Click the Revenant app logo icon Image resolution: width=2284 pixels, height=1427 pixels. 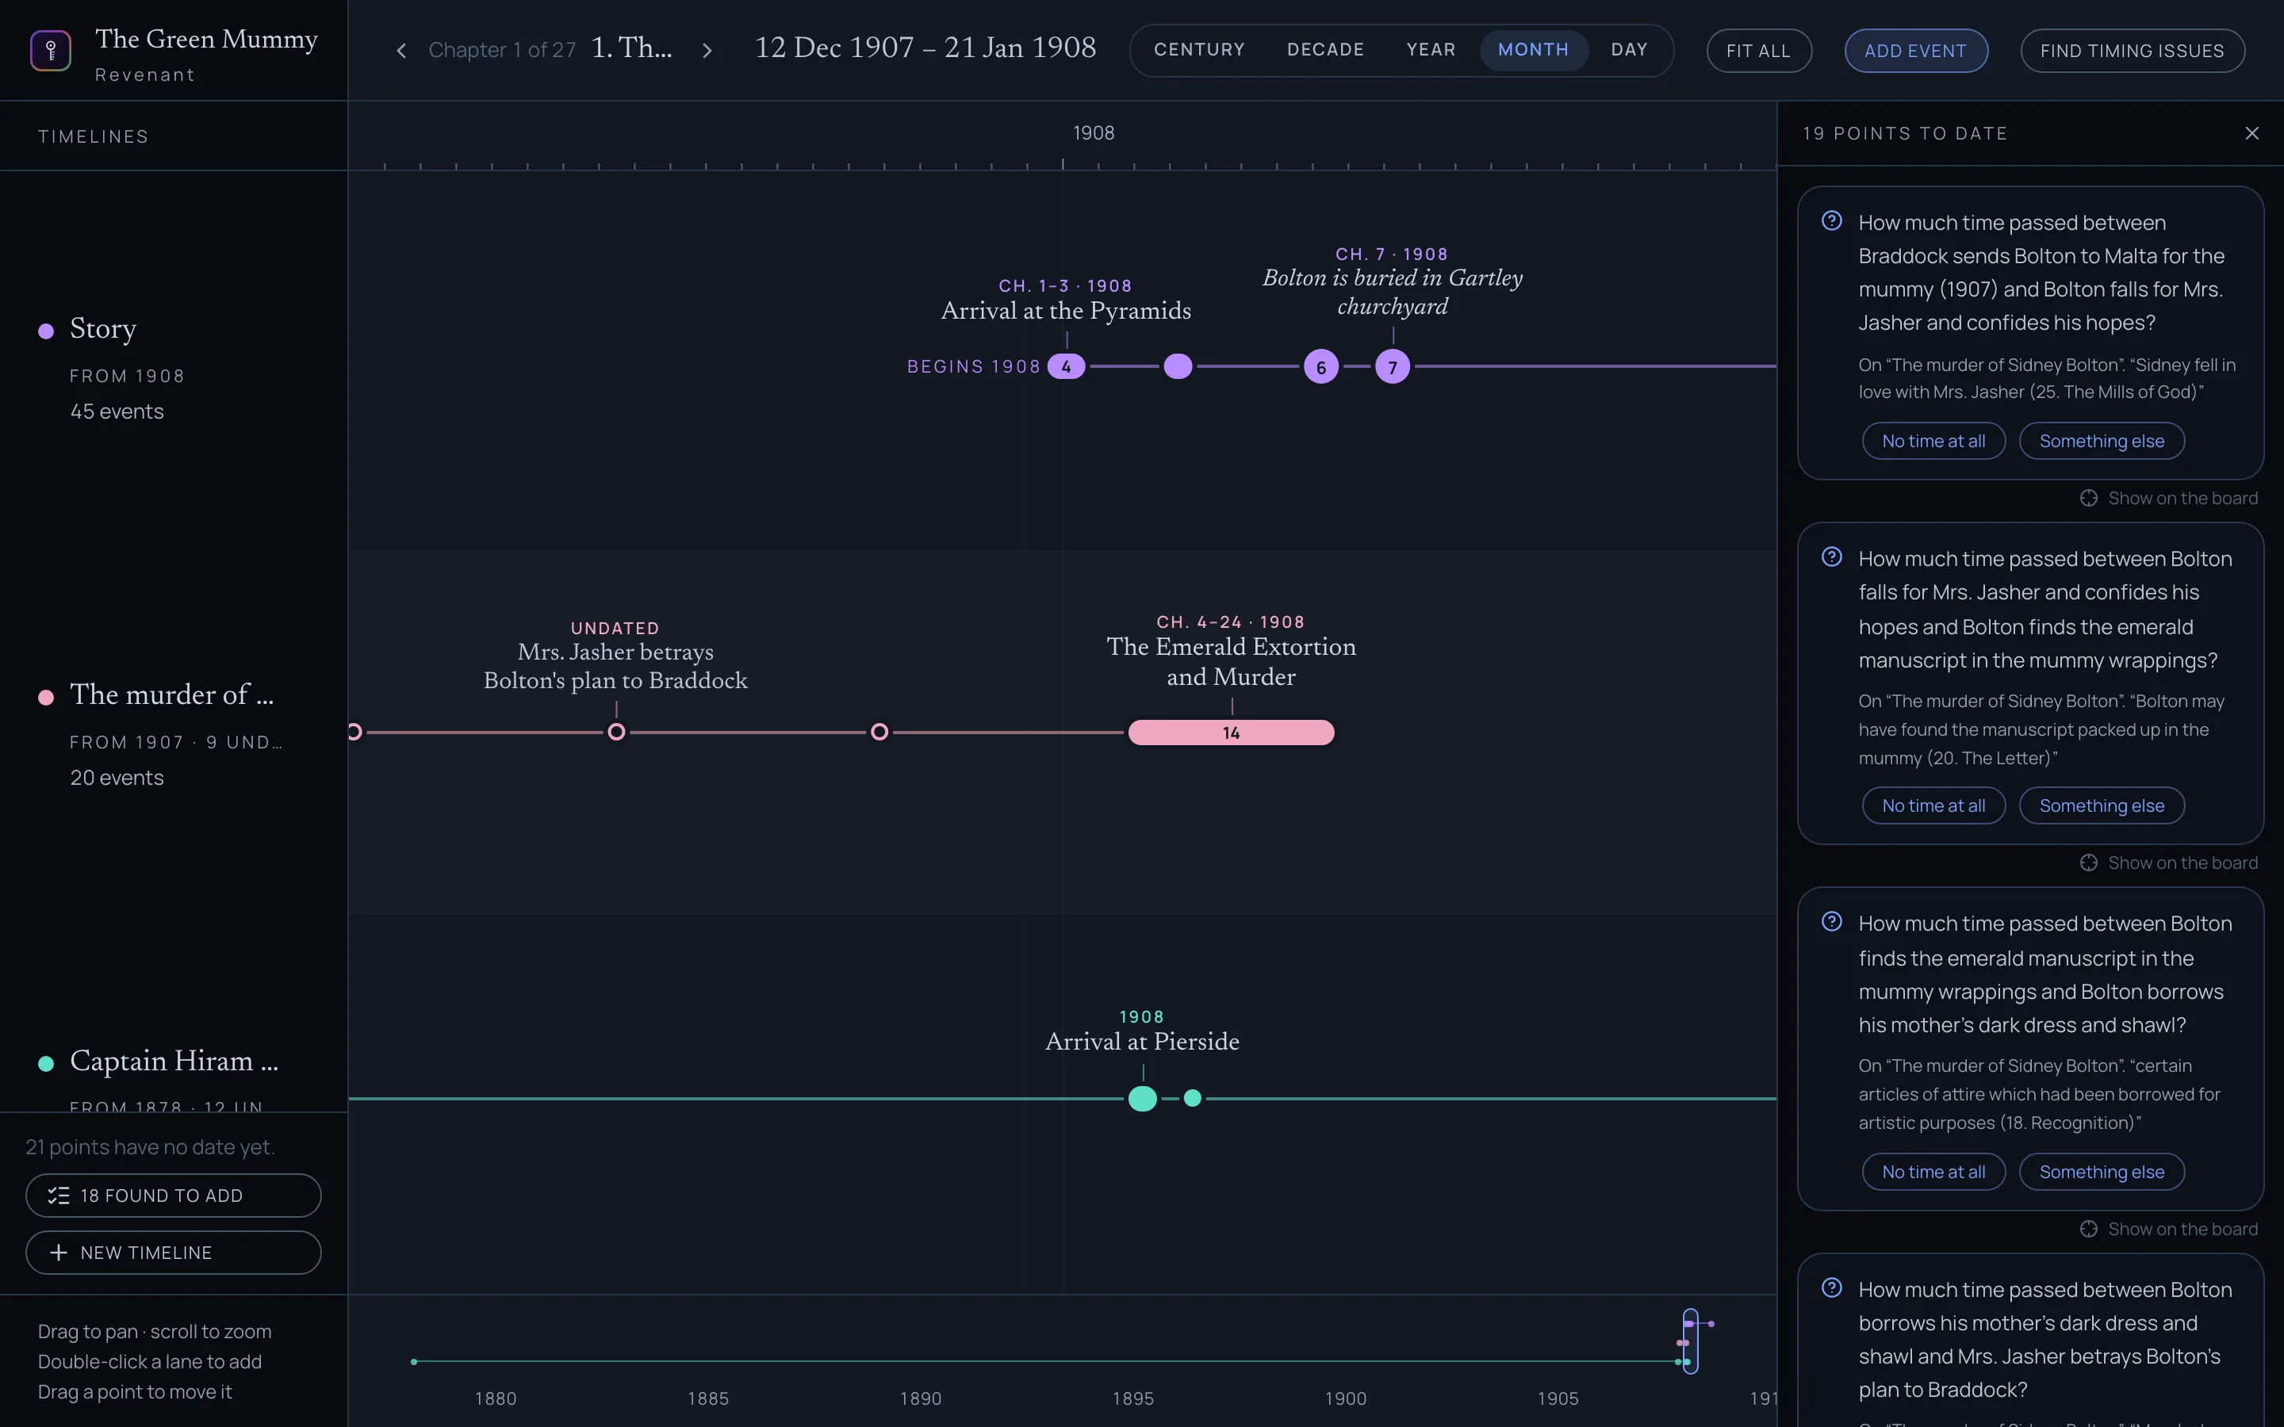[x=51, y=50]
